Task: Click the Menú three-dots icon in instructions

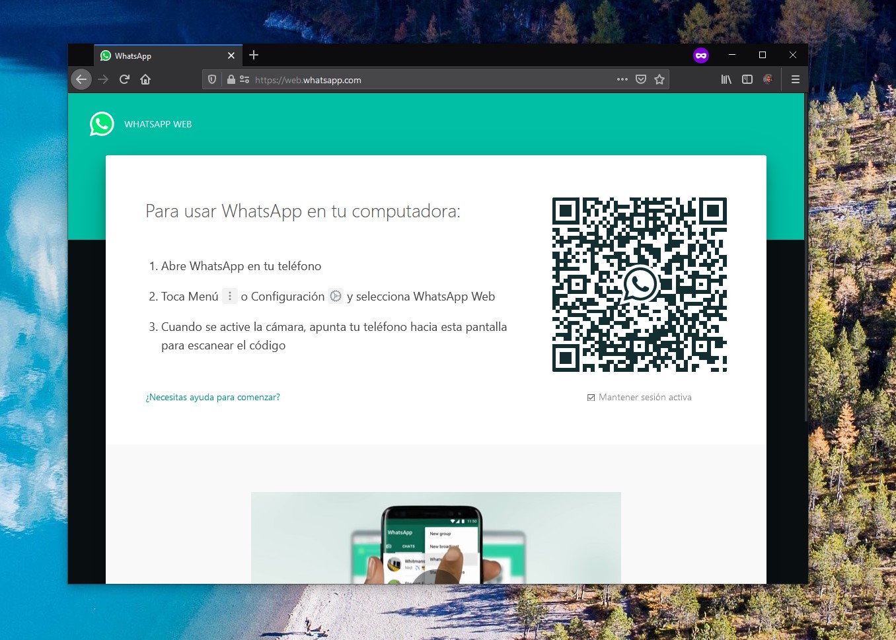Action: point(229,296)
